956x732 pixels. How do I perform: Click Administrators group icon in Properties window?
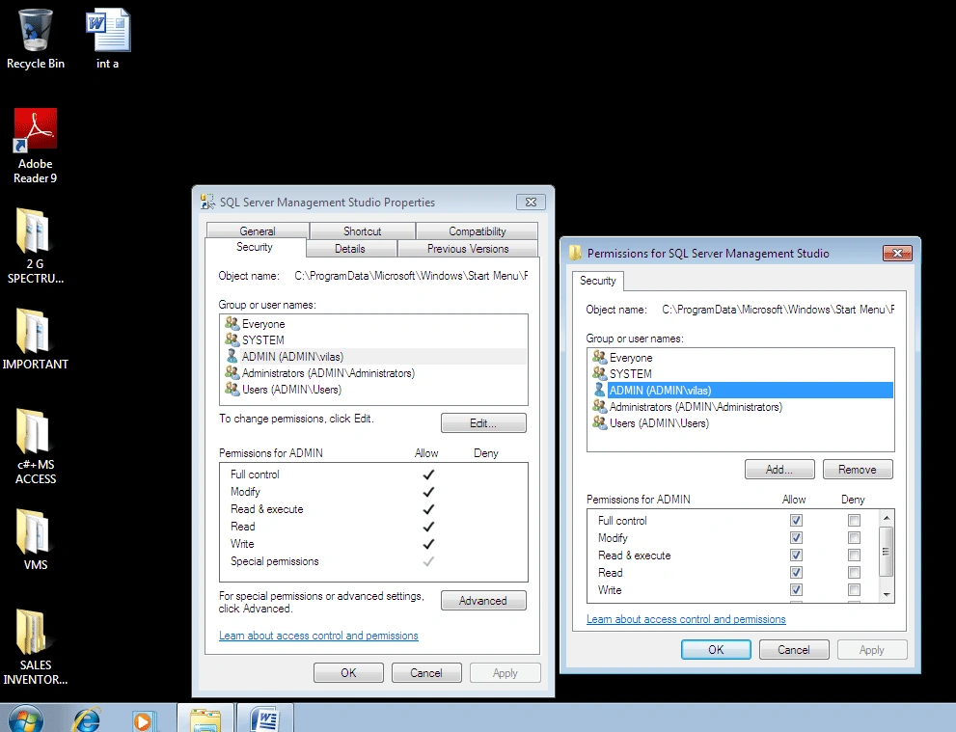tap(232, 372)
